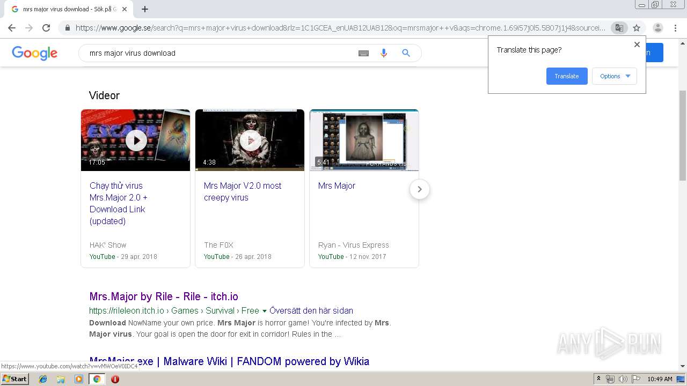Close the Translate this page popup
Viewport: 687px width, 386px height.
point(637,44)
